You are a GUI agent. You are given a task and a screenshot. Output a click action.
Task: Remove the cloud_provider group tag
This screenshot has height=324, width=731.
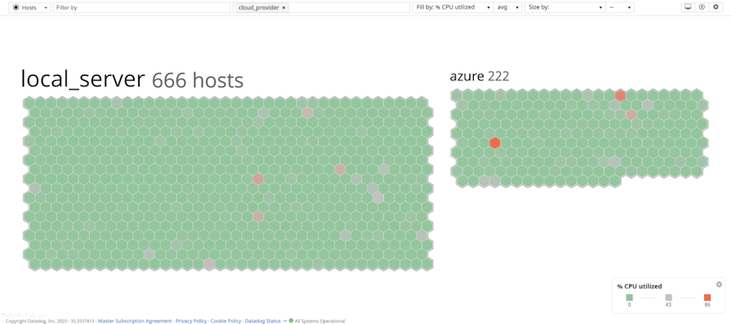pyautogui.click(x=283, y=8)
